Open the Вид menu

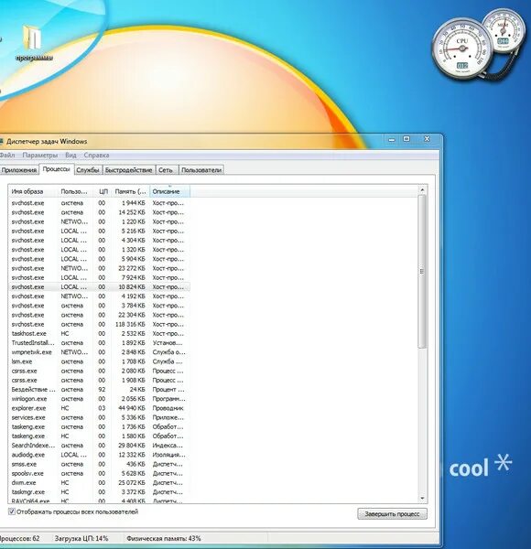[x=70, y=155]
